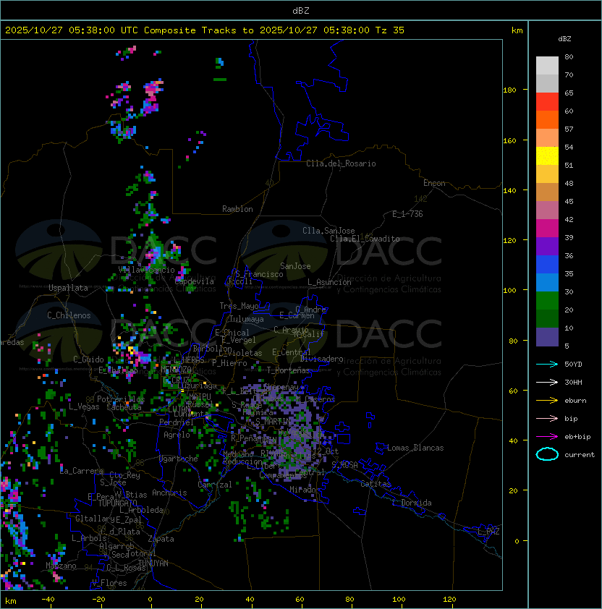Screen dimensions: 602x609
Task: Click the 'C_Guido' map label
Action: 88,359
